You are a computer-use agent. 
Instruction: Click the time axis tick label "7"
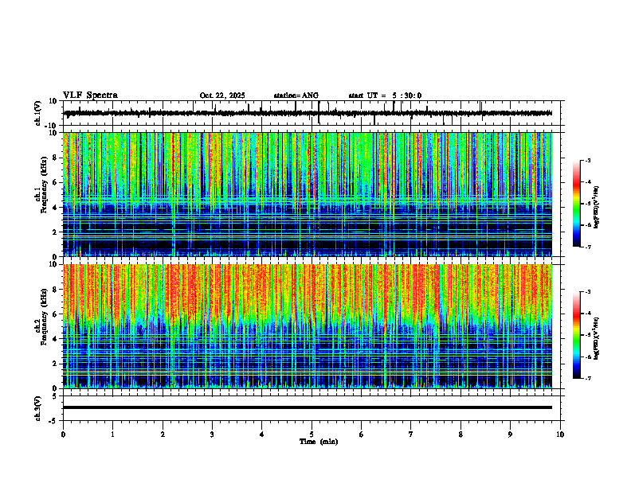point(411,434)
